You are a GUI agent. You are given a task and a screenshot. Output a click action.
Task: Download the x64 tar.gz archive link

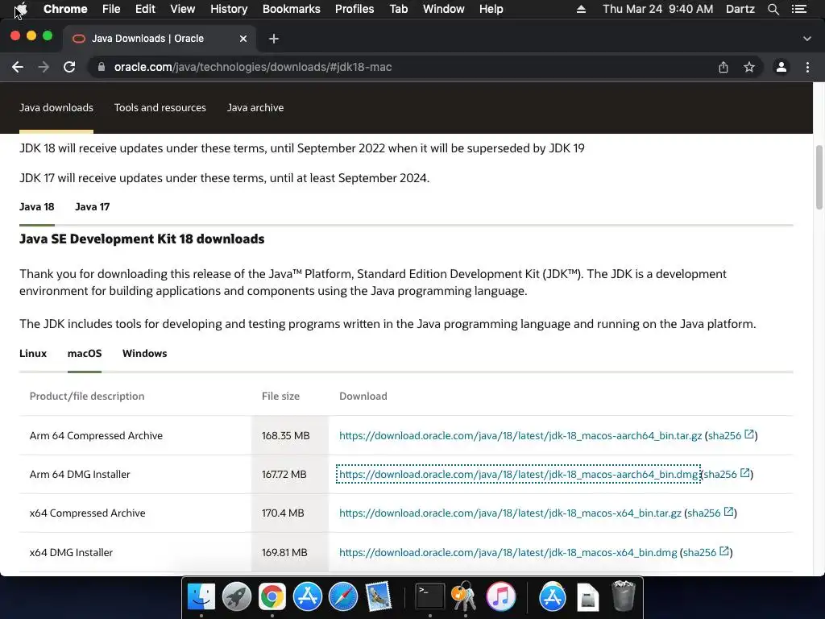[510, 513]
